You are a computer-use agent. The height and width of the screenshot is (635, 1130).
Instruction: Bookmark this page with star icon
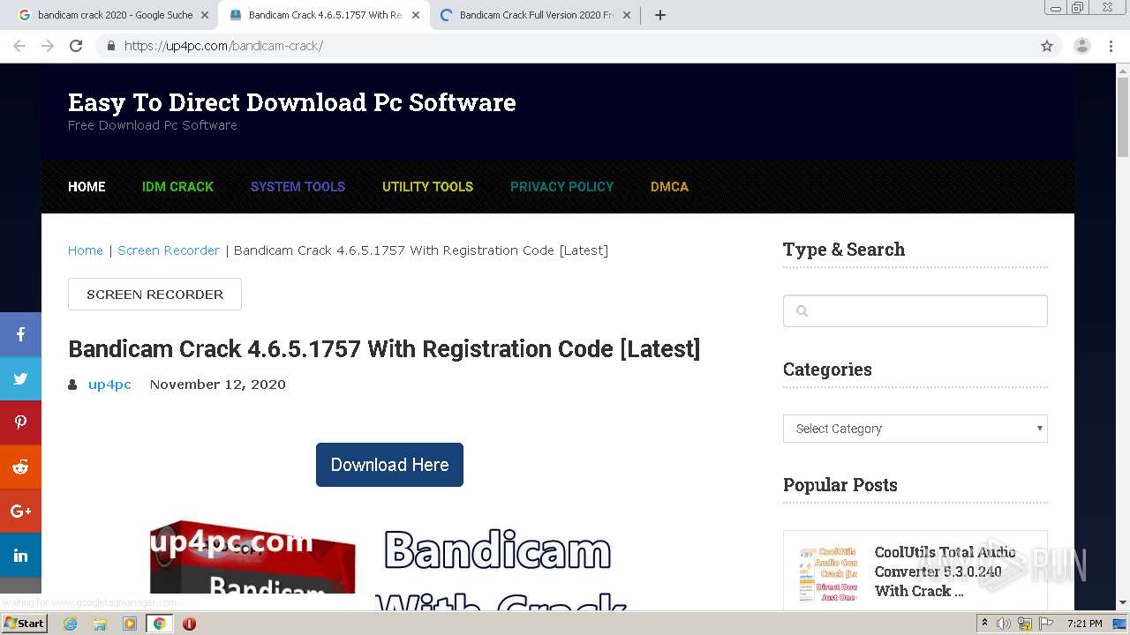pyautogui.click(x=1047, y=46)
